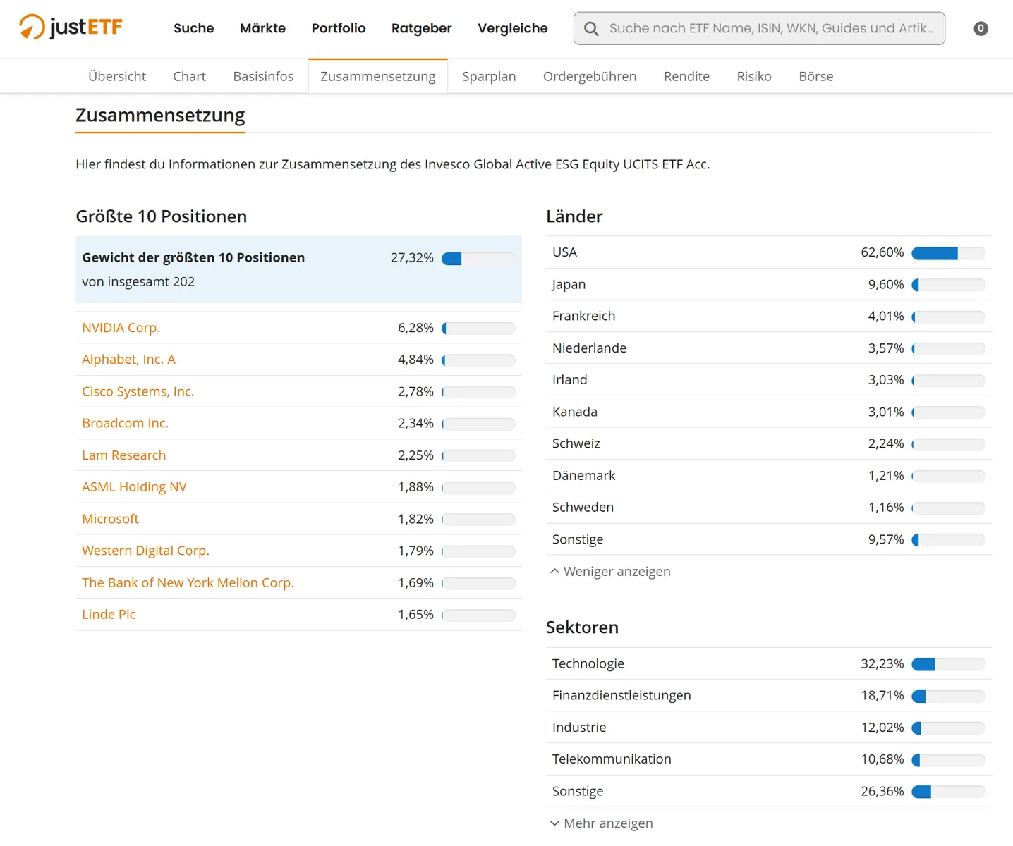
Task: Focus the ETF search input field
Action: click(x=759, y=28)
